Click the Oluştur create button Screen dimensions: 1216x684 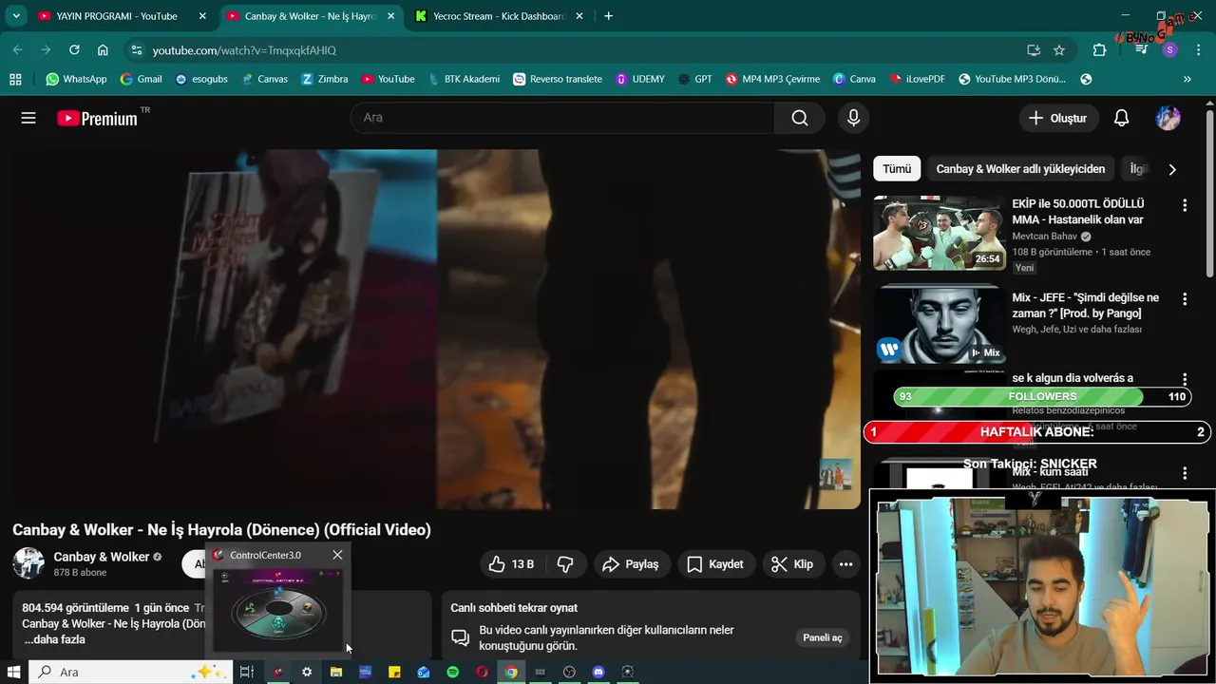click(x=1059, y=118)
